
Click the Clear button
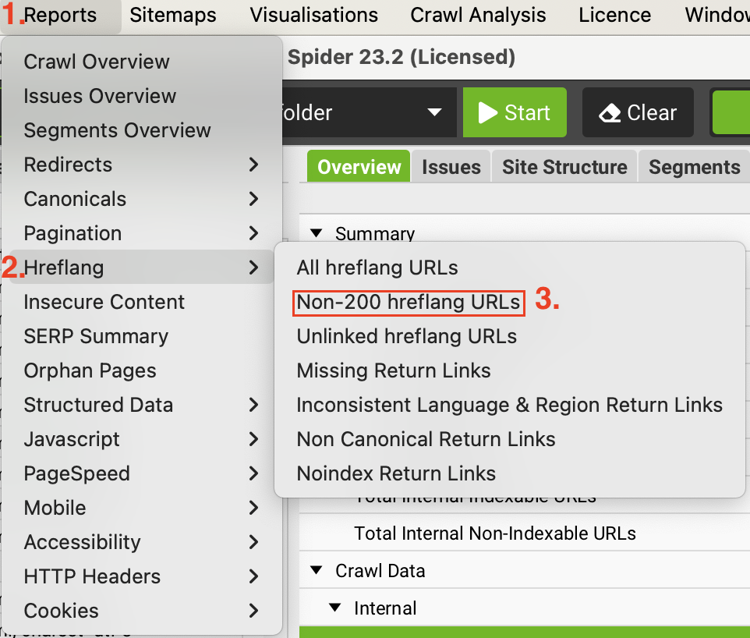[637, 113]
